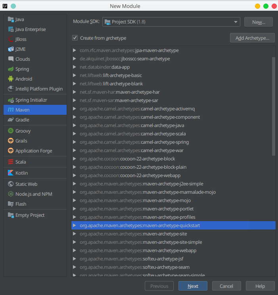Screen dimensions: 278x295
Task: Click the Node.js and NPM icon
Action: point(11,194)
